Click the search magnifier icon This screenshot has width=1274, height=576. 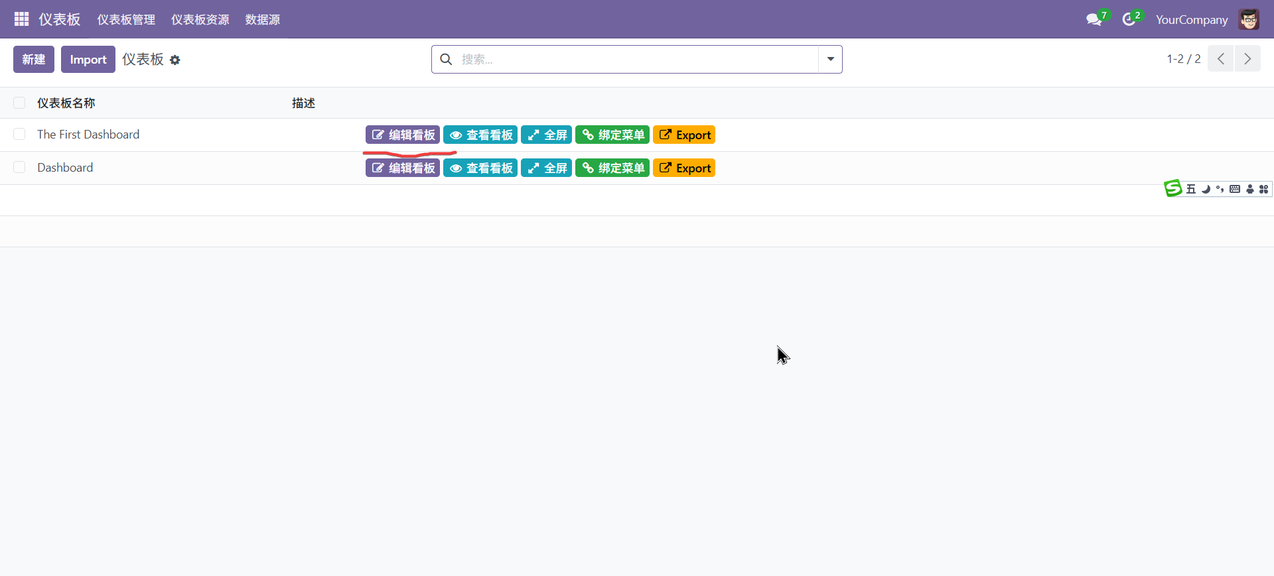pos(447,60)
